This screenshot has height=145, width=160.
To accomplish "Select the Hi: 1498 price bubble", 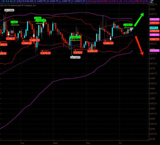I will (x=9, y=10).
